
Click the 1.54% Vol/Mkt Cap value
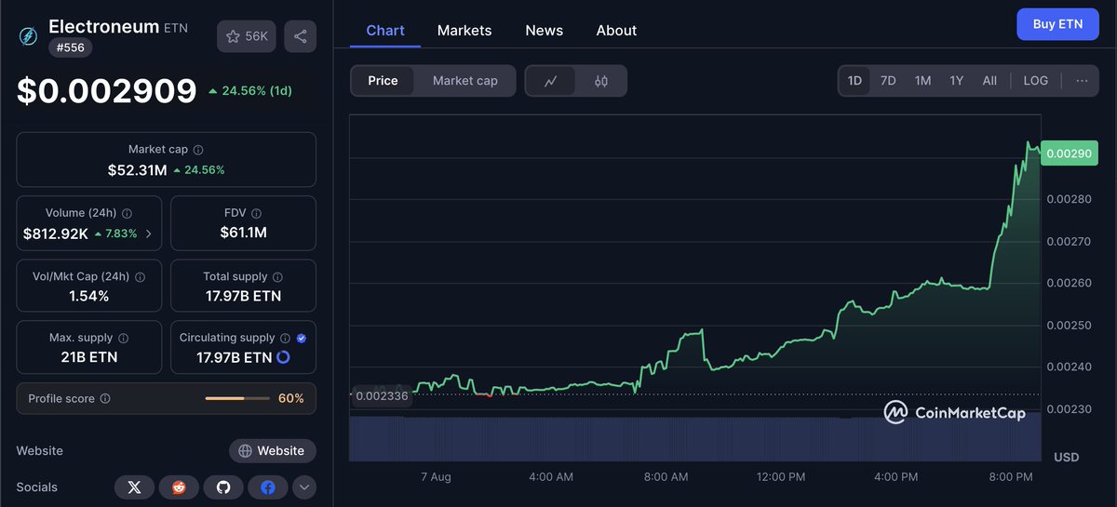(x=89, y=296)
